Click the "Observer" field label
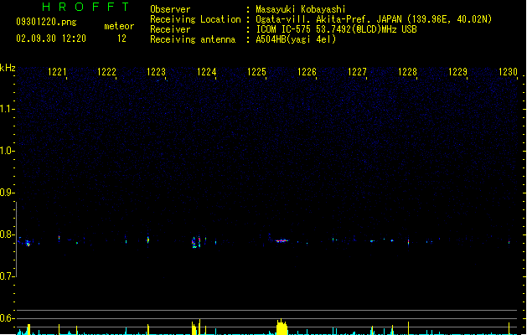This screenshot has height=335, width=527. (170, 9)
